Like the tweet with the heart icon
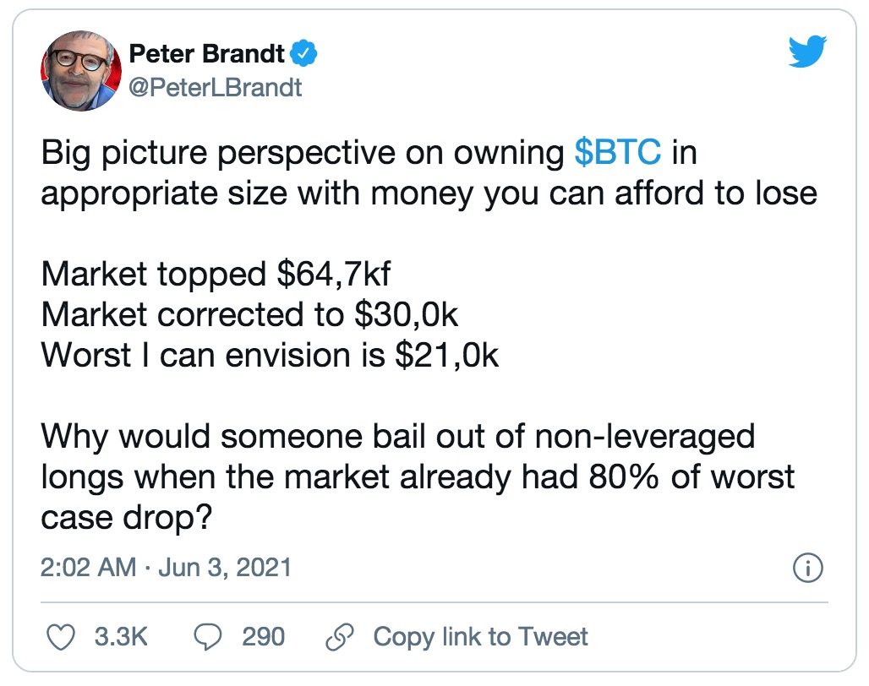Viewport: 869px width, 686px height. point(60,637)
